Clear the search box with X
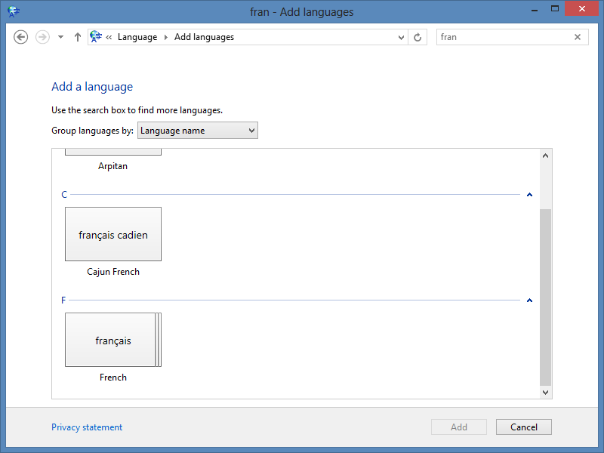Viewport: 604px width, 453px height. click(578, 37)
